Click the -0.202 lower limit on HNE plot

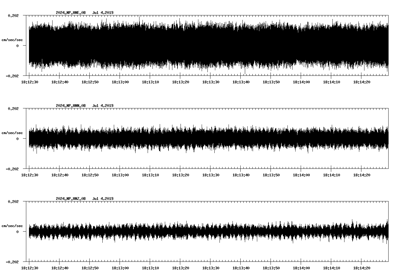(x=12, y=76)
